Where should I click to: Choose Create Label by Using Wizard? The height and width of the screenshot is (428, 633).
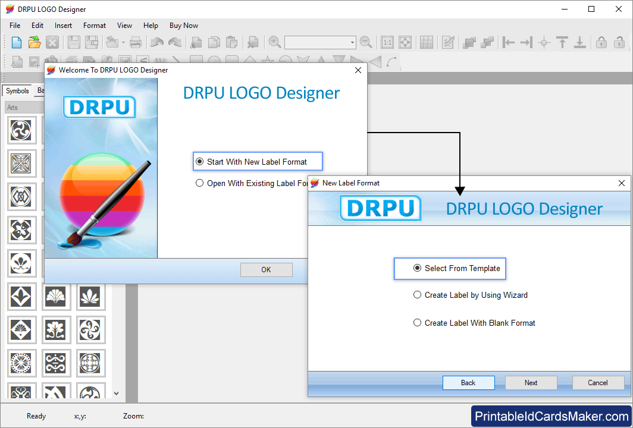pos(471,295)
